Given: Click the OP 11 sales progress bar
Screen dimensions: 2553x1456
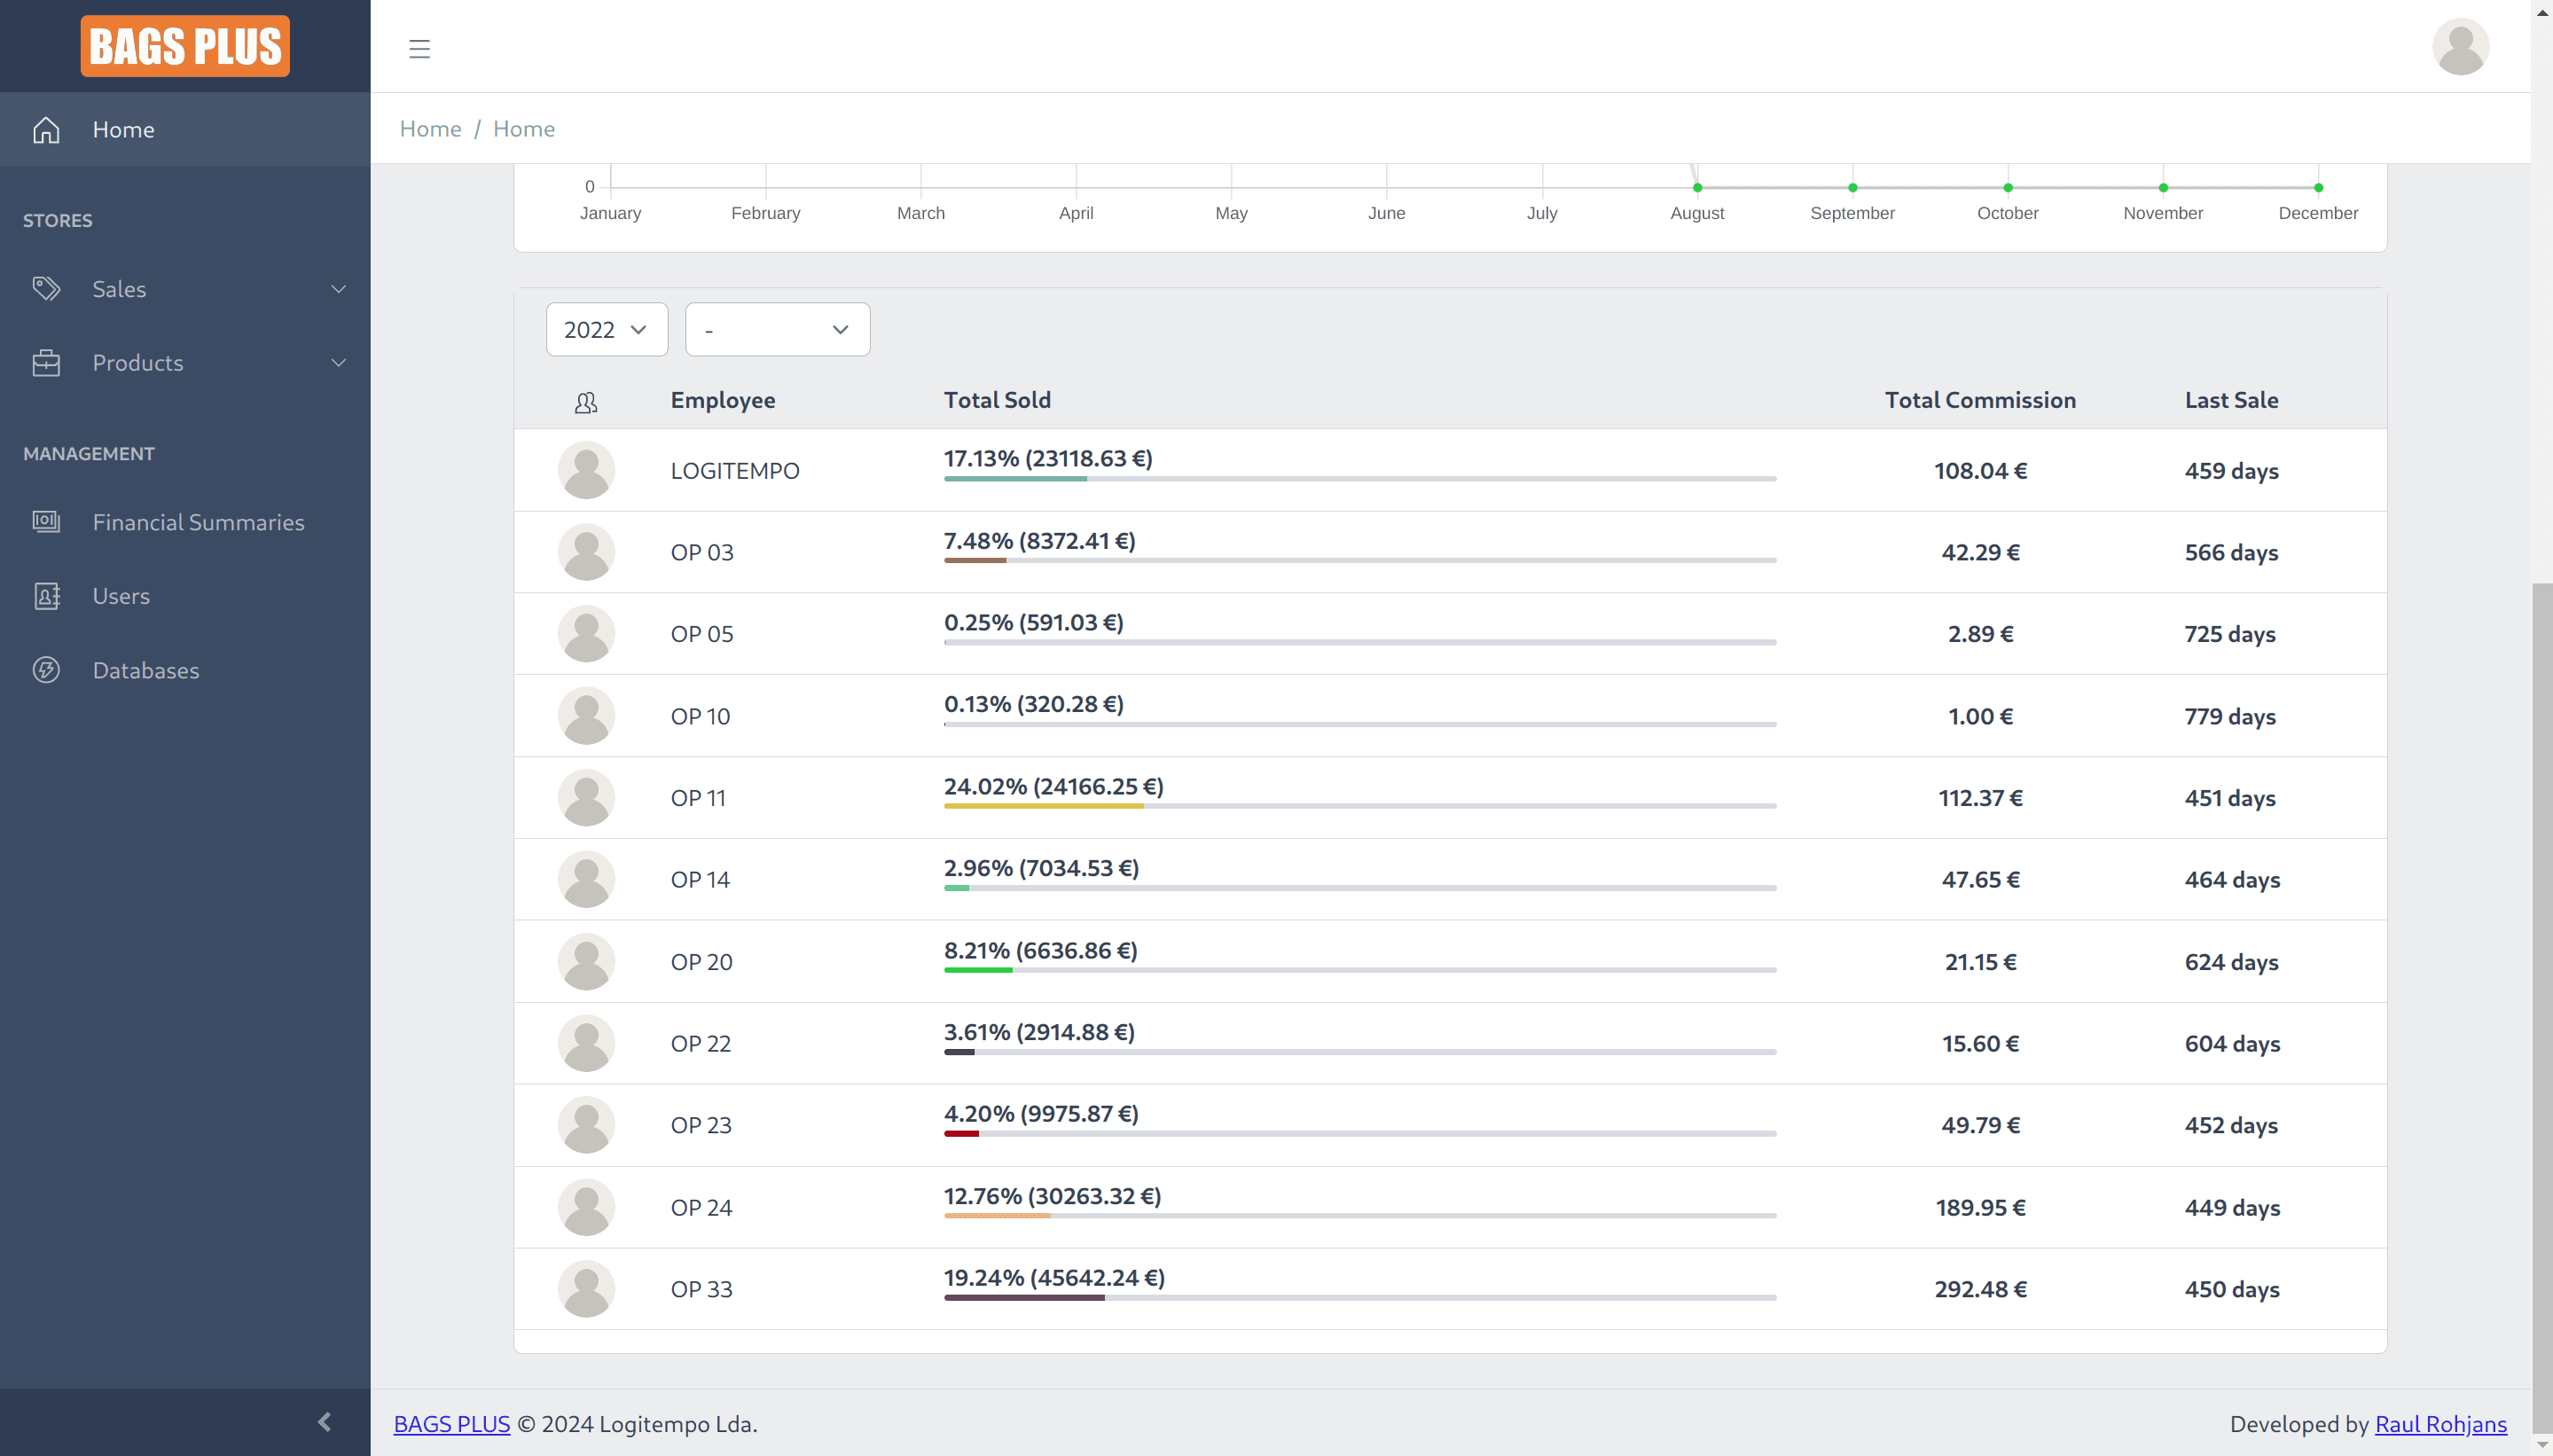Looking at the screenshot, I should point(1360,806).
